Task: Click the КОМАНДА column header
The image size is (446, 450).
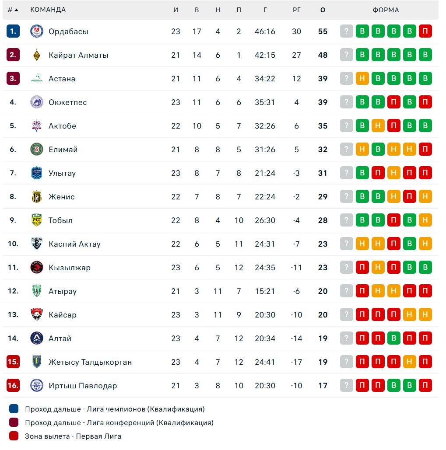Action: point(48,10)
